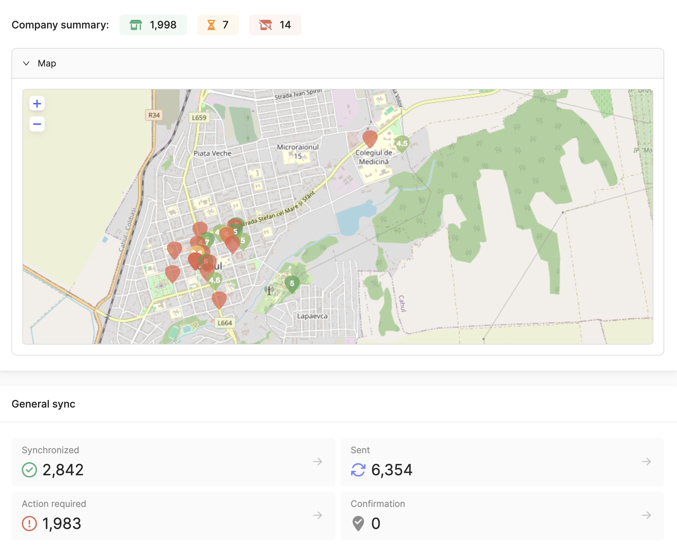Click the L659 road marker on map

[x=199, y=118]
